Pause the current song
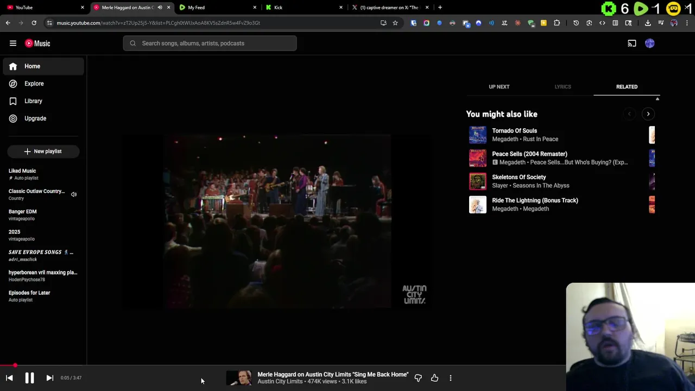Screen dimensions: 695x391 click(29, 378)
